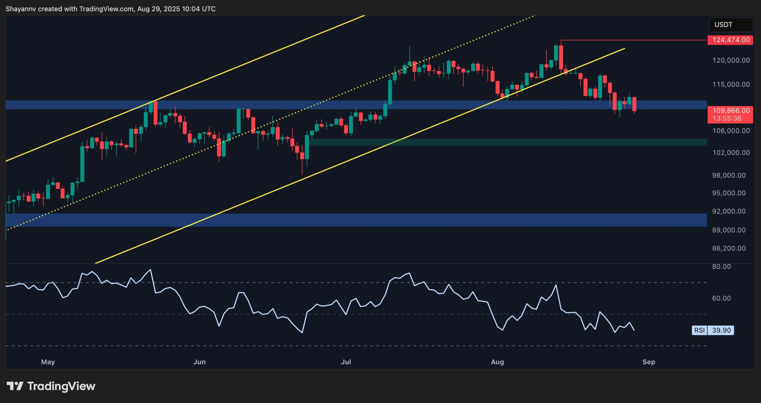Click the 120,000.00 price axis label
This screenshot has width=761, height=403.
click(x=731, y=60)
